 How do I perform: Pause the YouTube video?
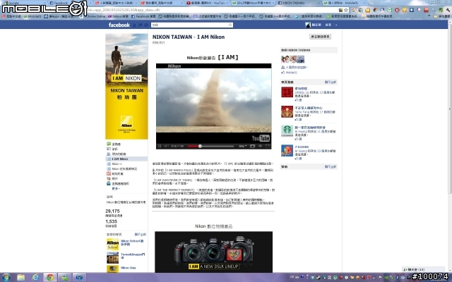160,146
